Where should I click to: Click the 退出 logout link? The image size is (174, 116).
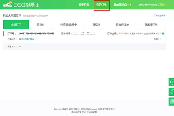point(163,5)
